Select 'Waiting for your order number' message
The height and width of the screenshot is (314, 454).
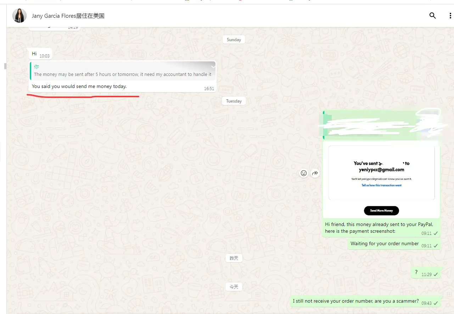click(394, 244)
